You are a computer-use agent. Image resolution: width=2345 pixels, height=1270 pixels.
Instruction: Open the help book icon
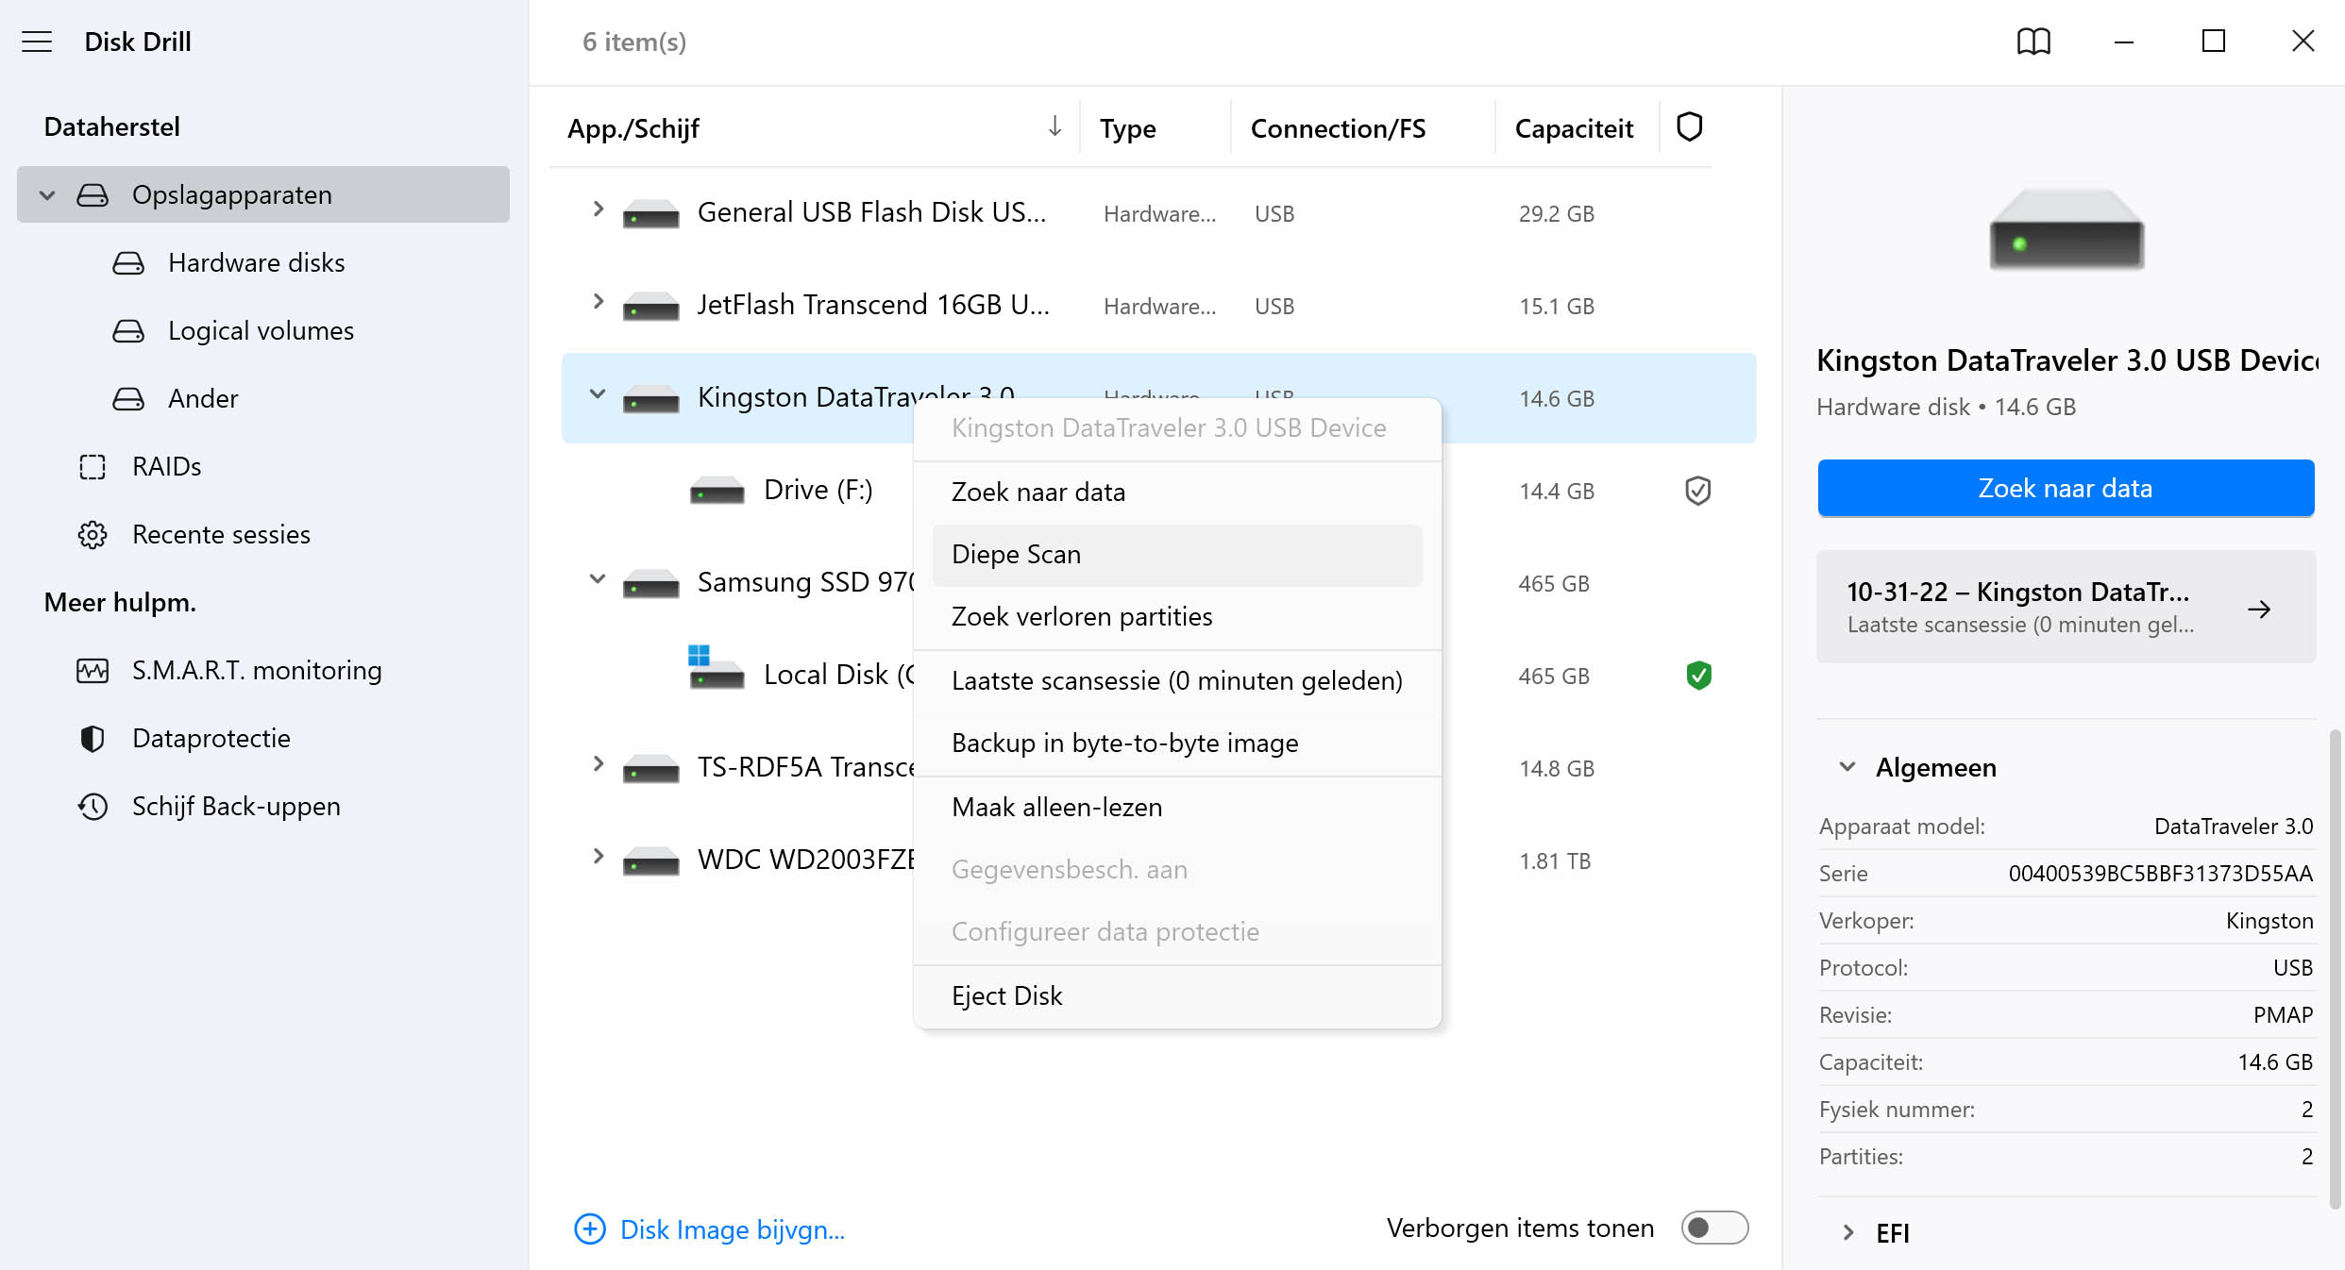[2033, 42]
